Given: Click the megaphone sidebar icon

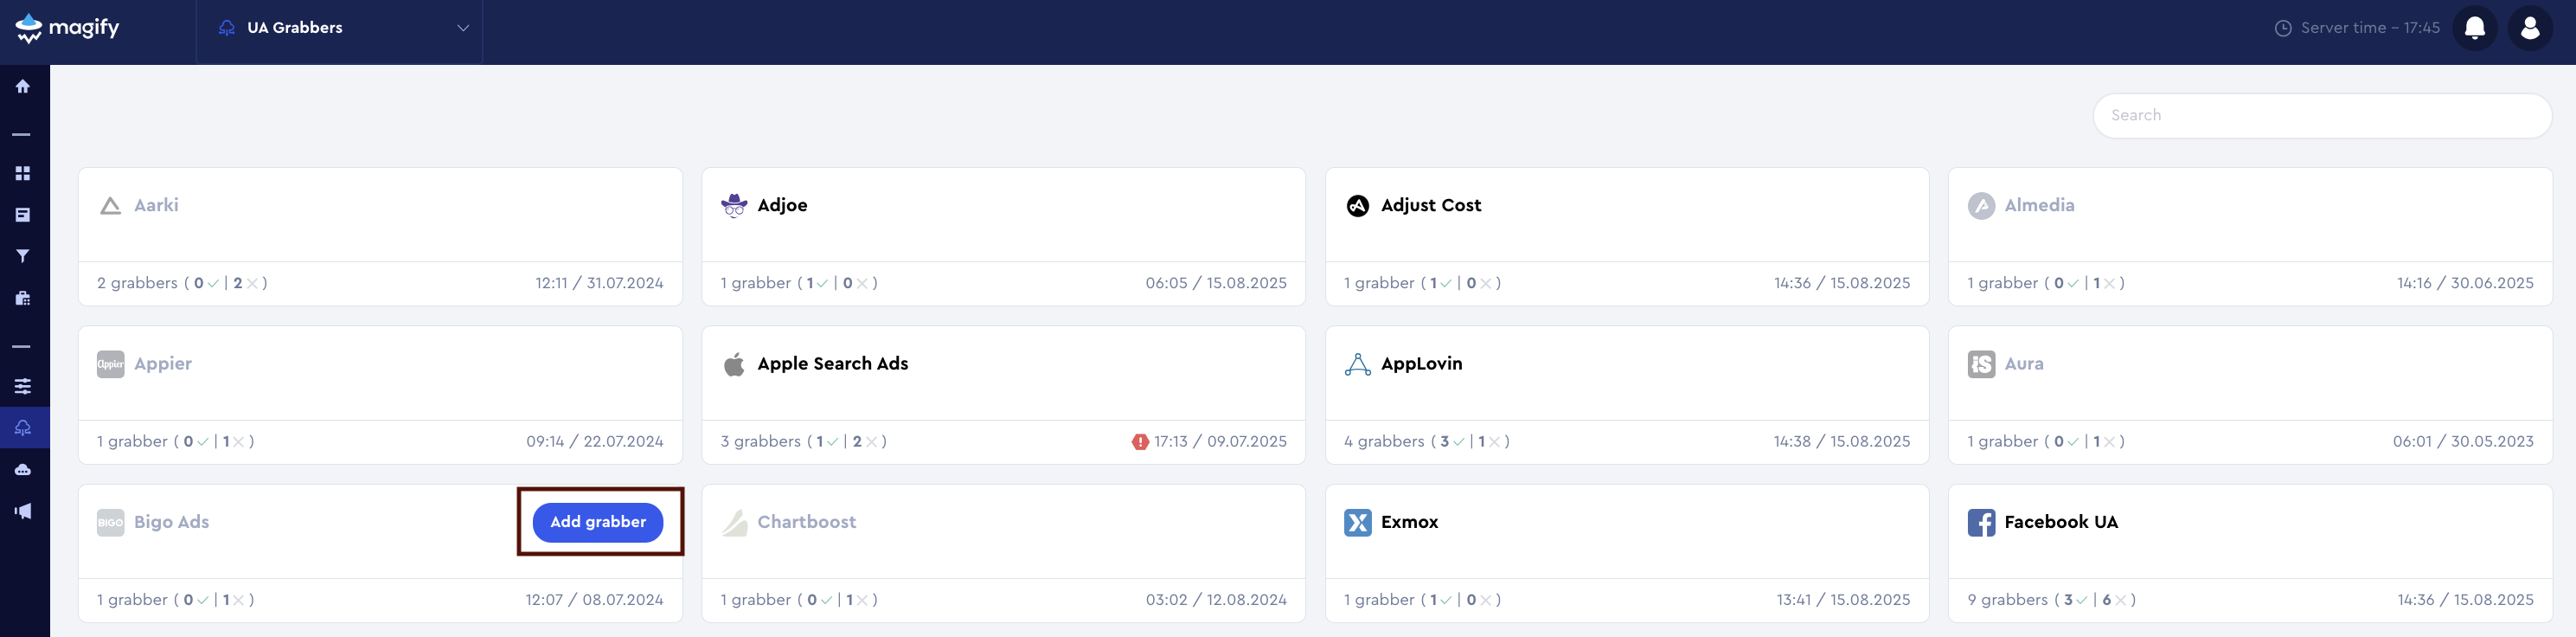Looking at the screenshot, I should (x=23, y=511).
